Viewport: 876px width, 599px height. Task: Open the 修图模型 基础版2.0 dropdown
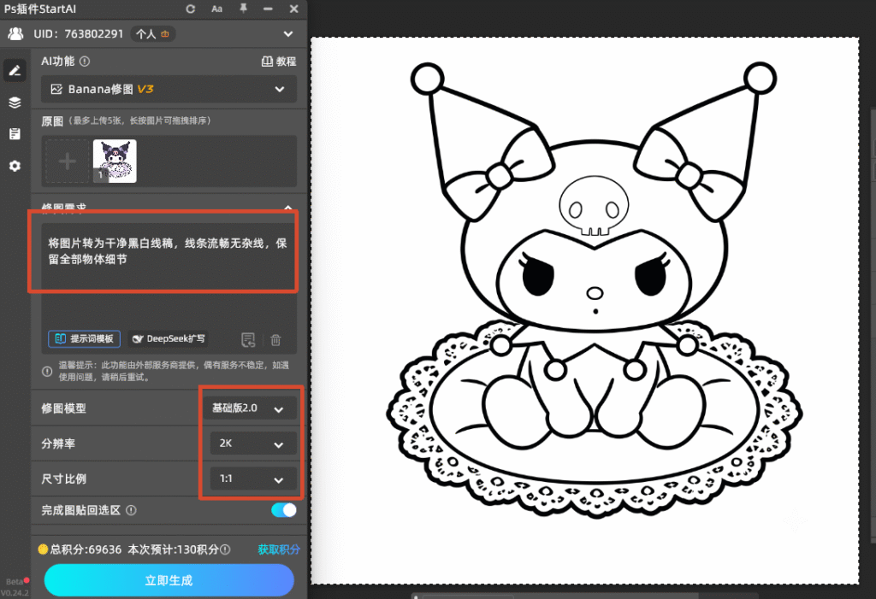(250, 408)
